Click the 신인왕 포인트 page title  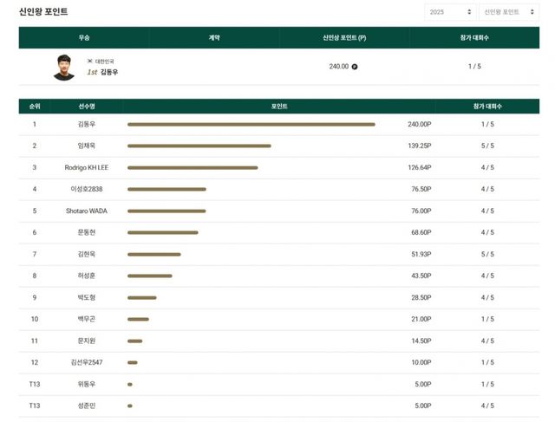(x=43, y=12)
